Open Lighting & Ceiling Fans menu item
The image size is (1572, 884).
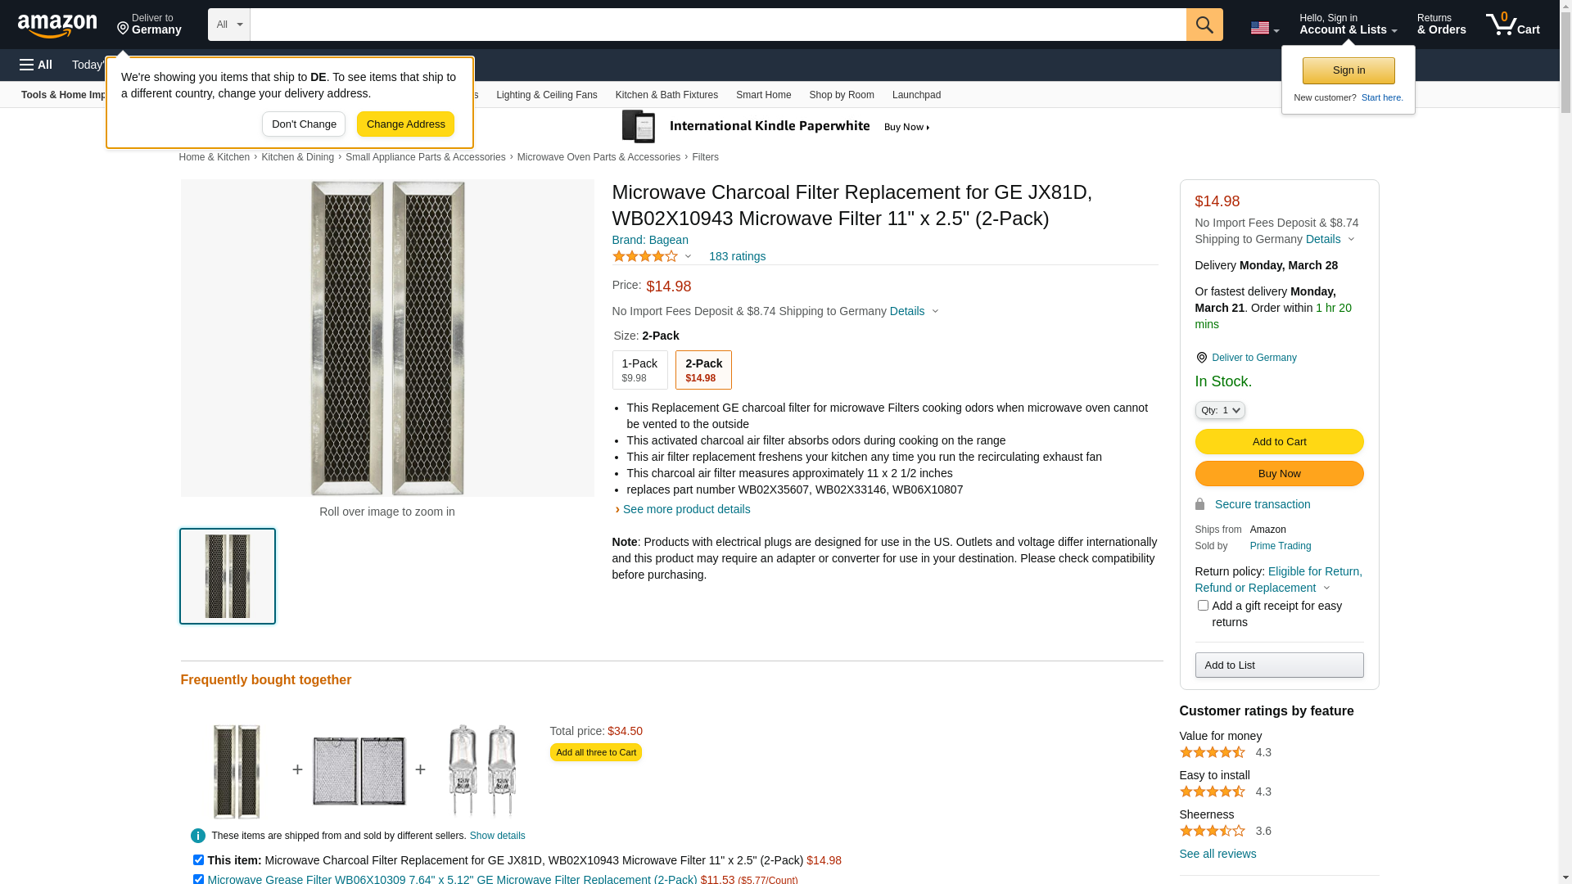tap(546, 95)
